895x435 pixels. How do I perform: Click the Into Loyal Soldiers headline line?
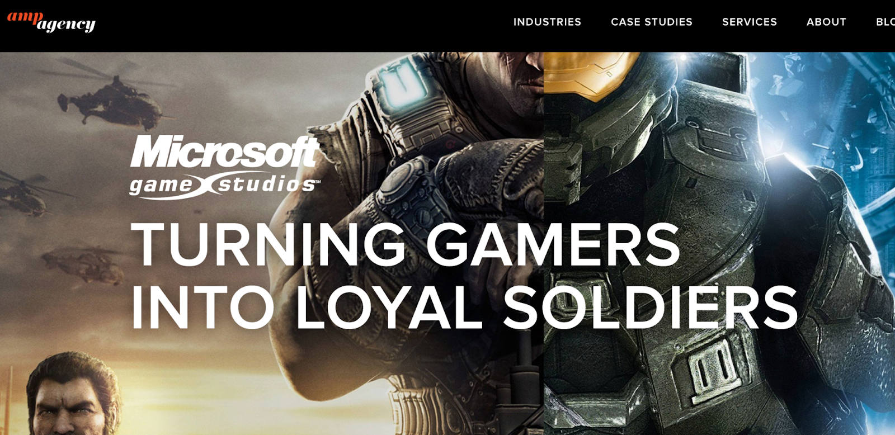[464, 308]
